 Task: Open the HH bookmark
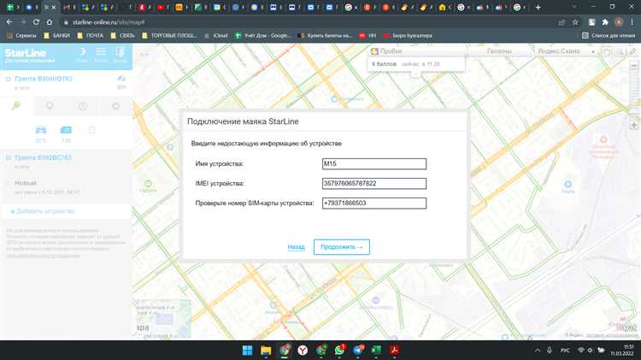tap(368, 36)
